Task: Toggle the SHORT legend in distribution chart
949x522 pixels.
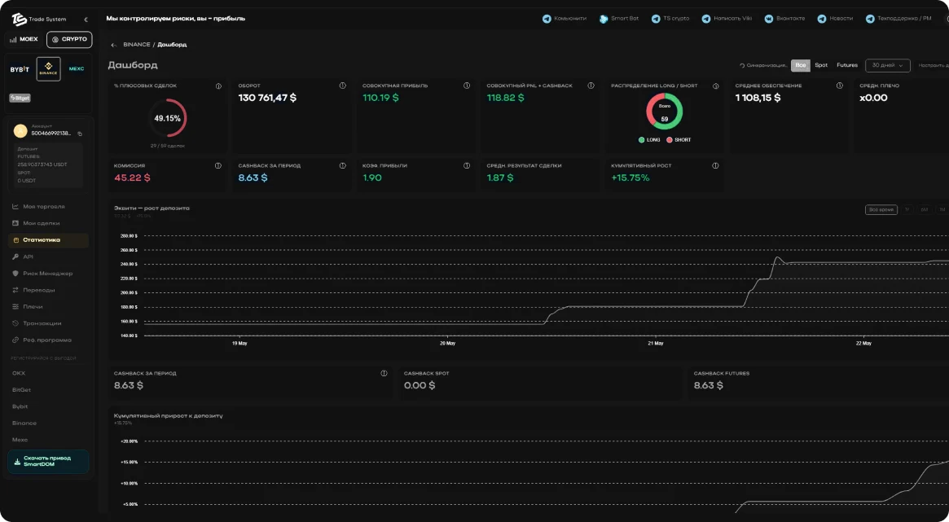Action: (679, 140)
